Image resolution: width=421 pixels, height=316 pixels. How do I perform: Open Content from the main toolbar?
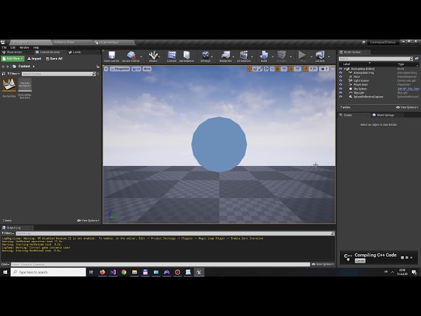172,57
